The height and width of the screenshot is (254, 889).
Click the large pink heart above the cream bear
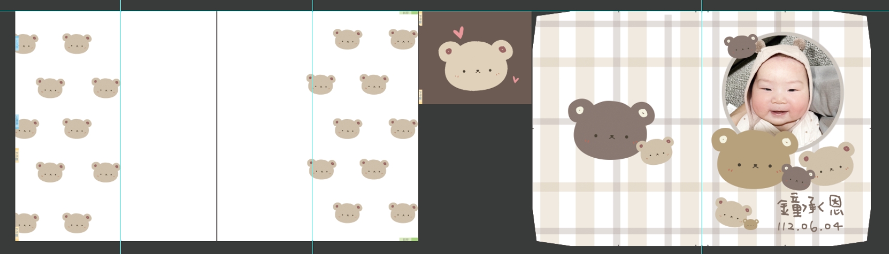pyautogui.click(x=458, y=32)
